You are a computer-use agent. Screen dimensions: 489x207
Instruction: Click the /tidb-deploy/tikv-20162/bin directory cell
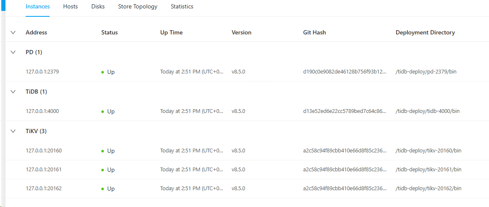(428, 189)
